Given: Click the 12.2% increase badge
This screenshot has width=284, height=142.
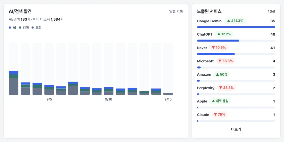Looking at the screenshot, I should point(224,34).
